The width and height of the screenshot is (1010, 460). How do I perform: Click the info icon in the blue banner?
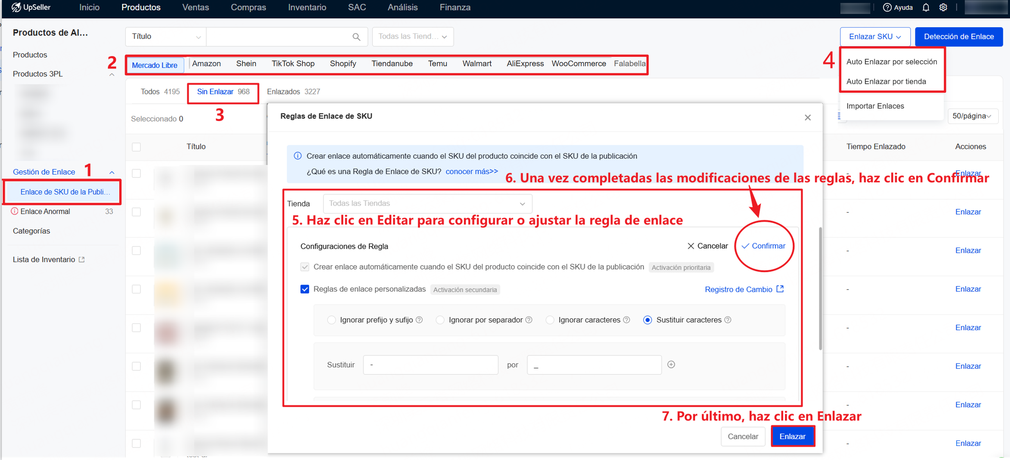[x=297, y=156]
